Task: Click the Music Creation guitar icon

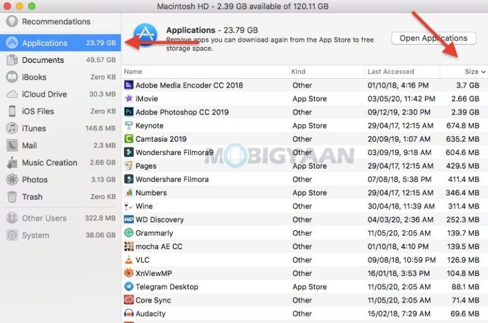Action: tap(12, 163)
